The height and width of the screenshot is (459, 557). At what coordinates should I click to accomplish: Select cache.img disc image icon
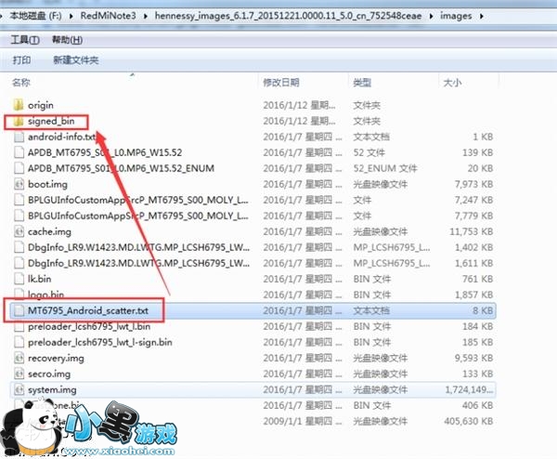[x=19, y=231]
